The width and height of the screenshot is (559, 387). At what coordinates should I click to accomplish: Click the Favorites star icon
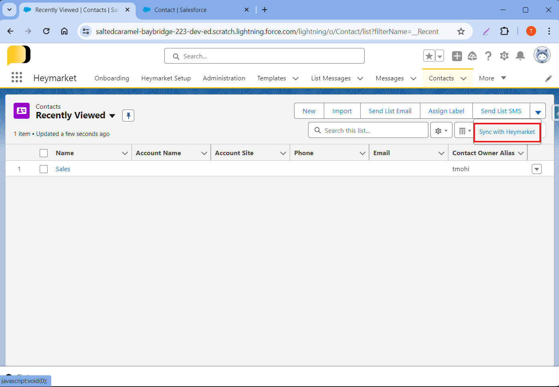point(429,56)
